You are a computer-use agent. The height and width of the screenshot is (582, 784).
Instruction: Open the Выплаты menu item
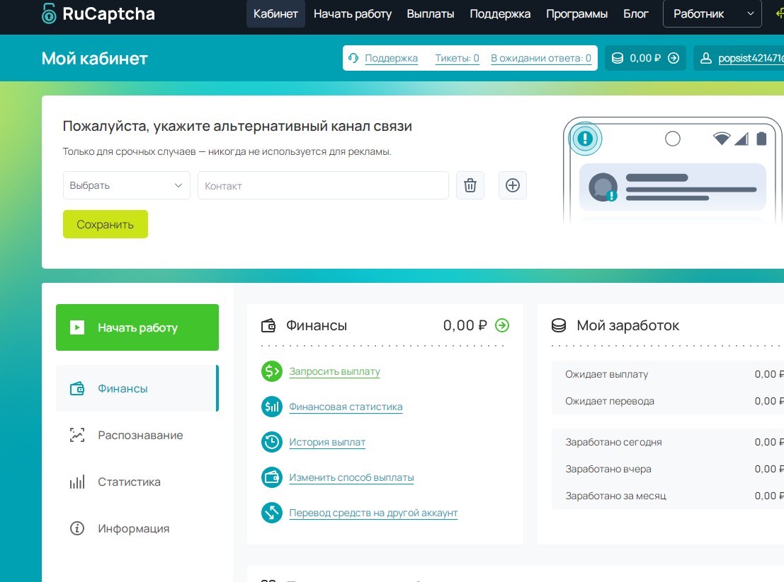point(431,13)
